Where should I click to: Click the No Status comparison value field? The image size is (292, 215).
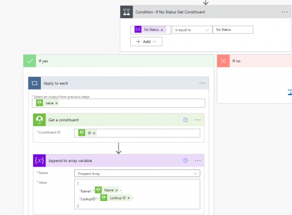coord(233,30)
